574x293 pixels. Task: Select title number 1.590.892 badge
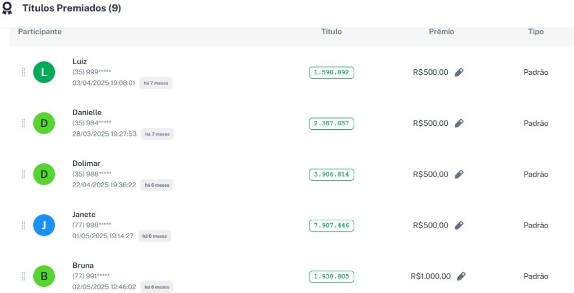click(331, 73)
